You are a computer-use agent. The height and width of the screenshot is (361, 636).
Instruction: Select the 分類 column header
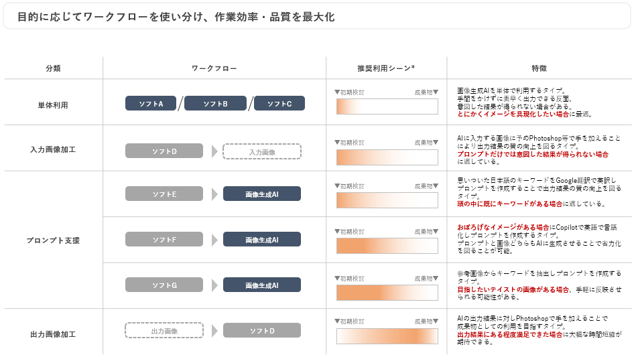click(x=53, y=68)
